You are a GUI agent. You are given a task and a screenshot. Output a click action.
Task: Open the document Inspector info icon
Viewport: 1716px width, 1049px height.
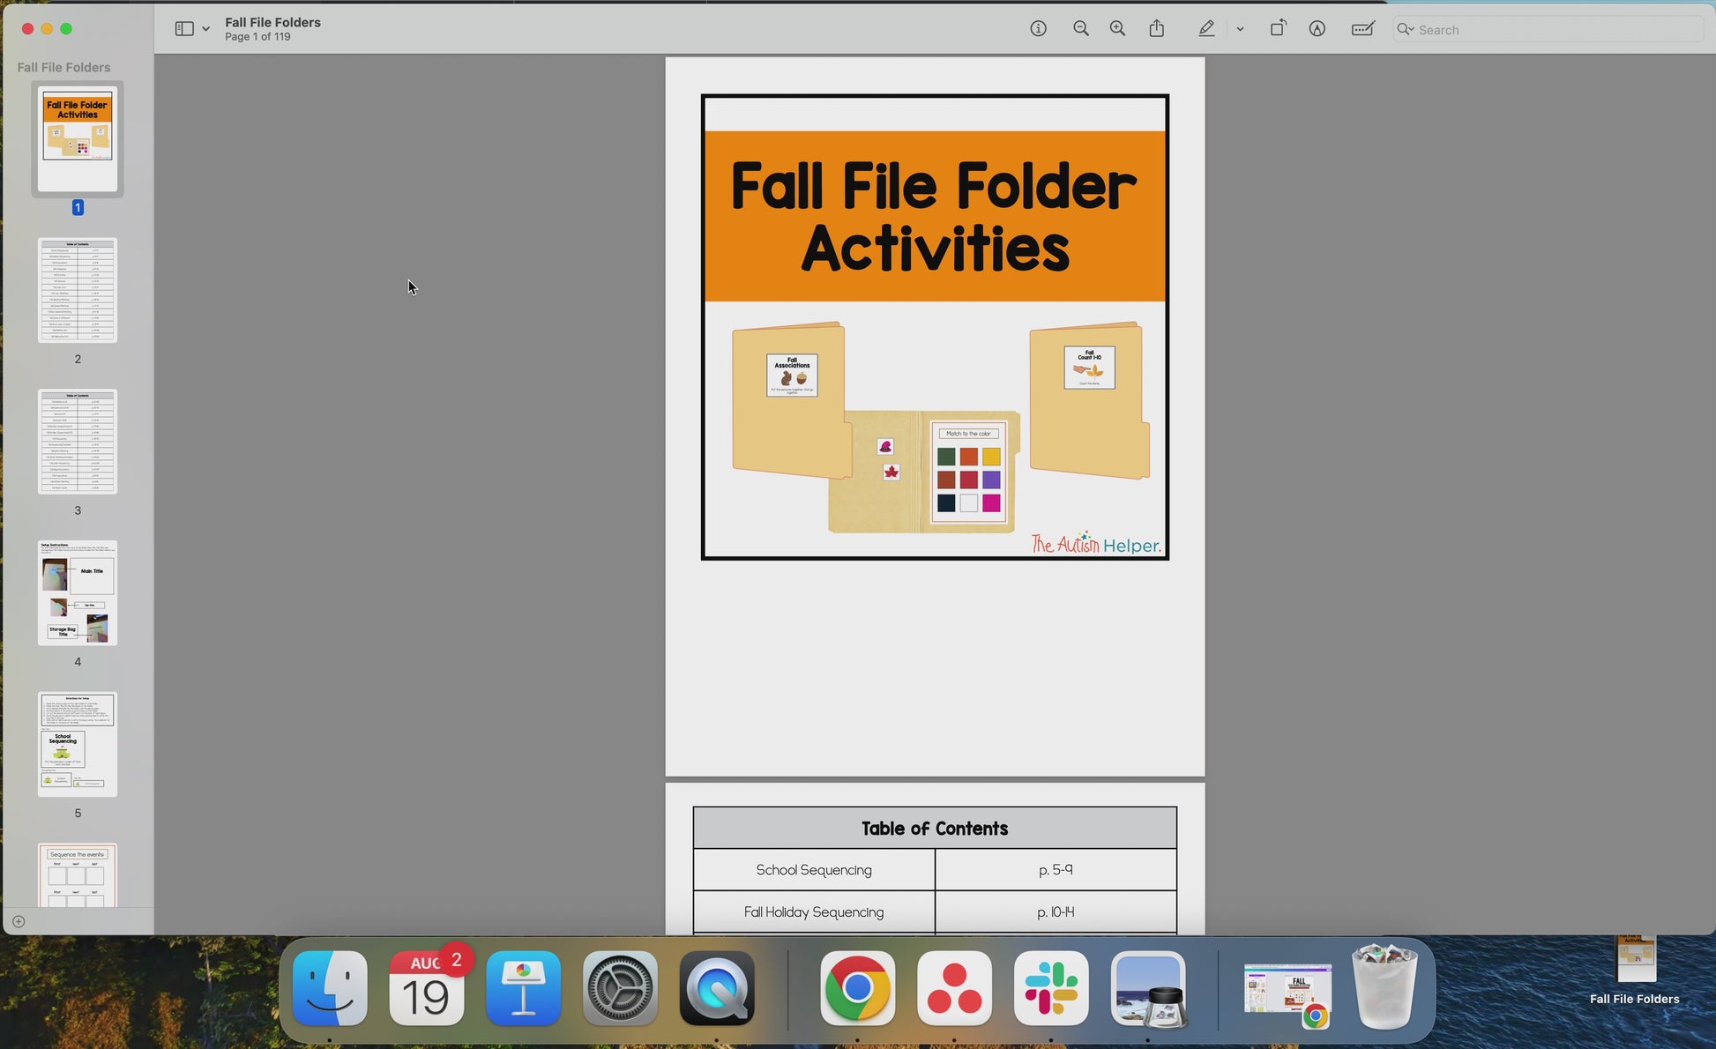click(1038, 29)
